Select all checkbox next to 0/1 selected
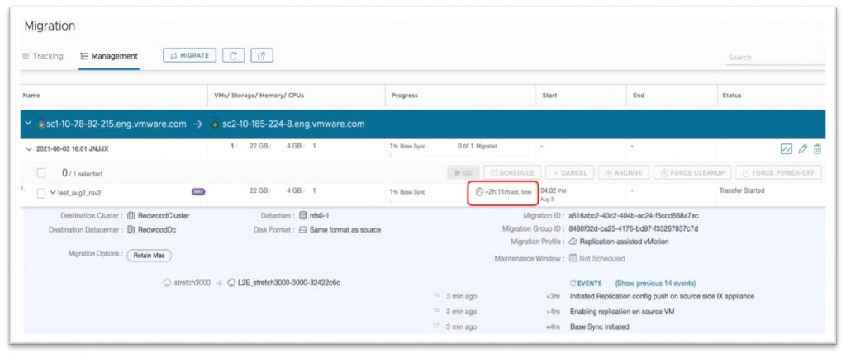846x357 pixels. pos(41,173)
